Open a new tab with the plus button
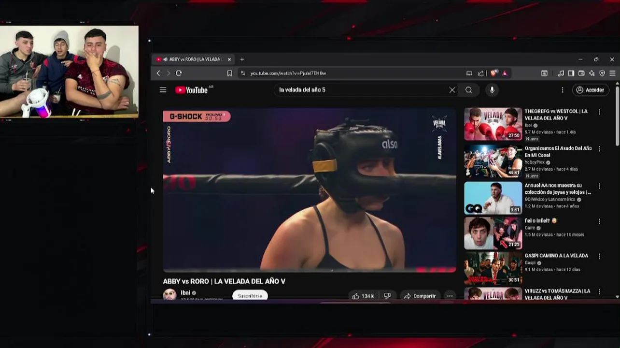The height and width of the screenshot is (348, 620). (x=242, y=59)
